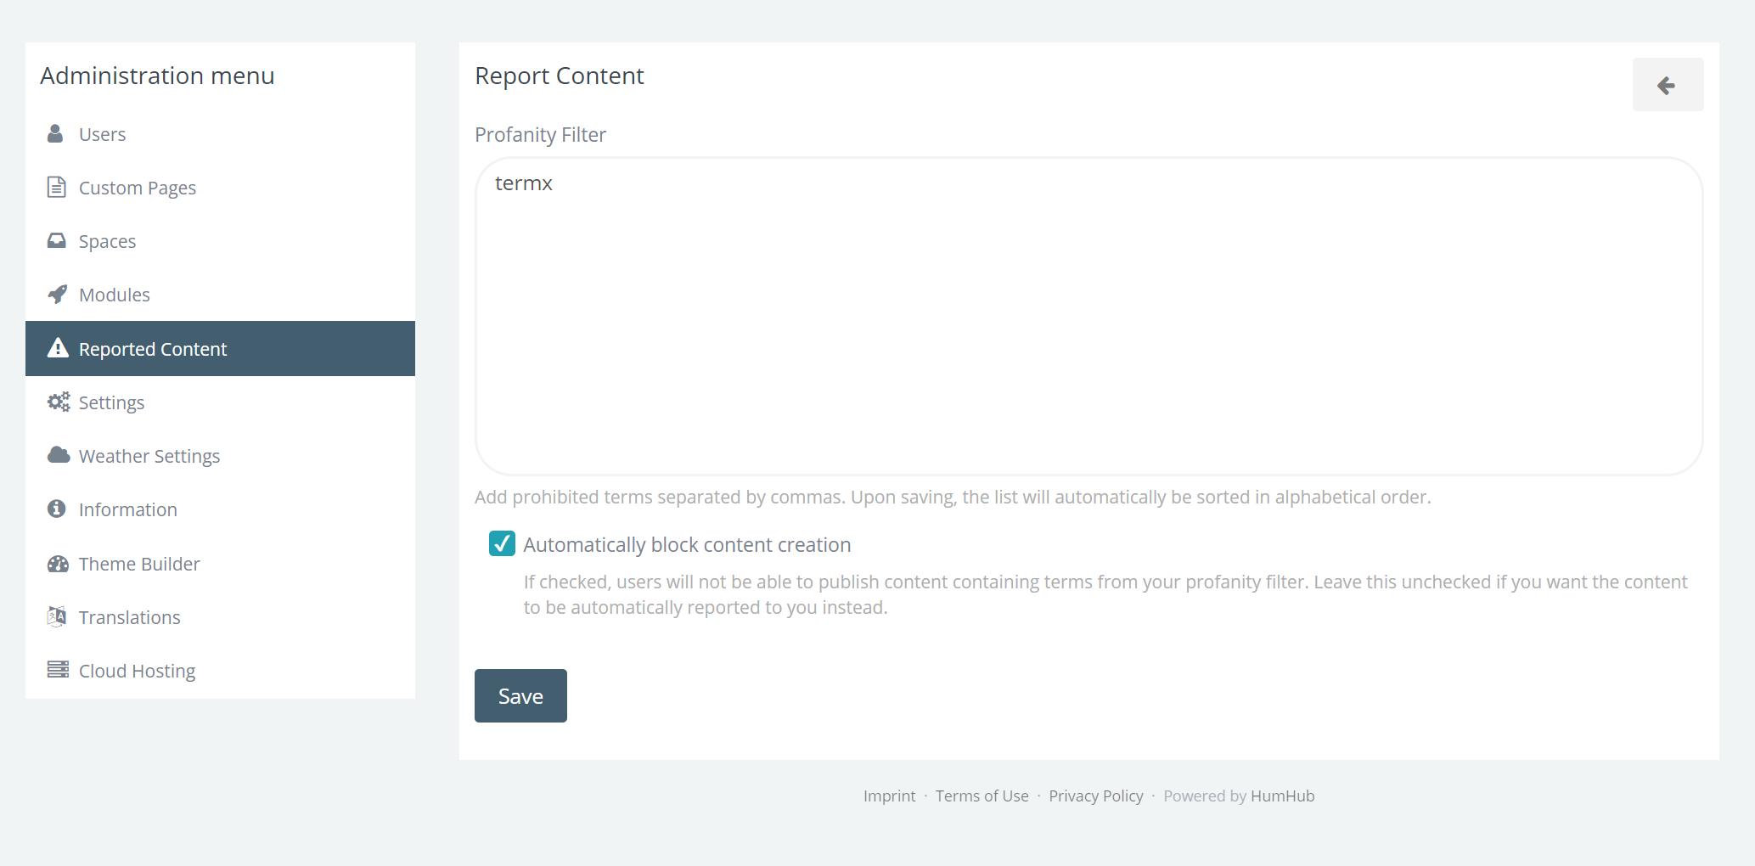Click the Custom Pages document icon
1755x866 pixels.
coord(57,188)
